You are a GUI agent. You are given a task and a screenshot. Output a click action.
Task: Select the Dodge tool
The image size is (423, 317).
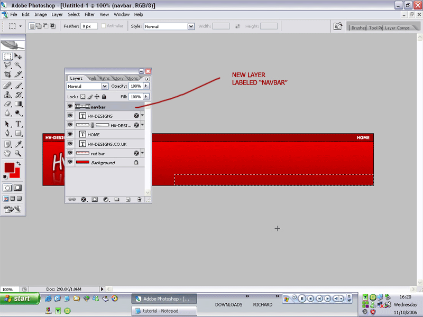18,113
